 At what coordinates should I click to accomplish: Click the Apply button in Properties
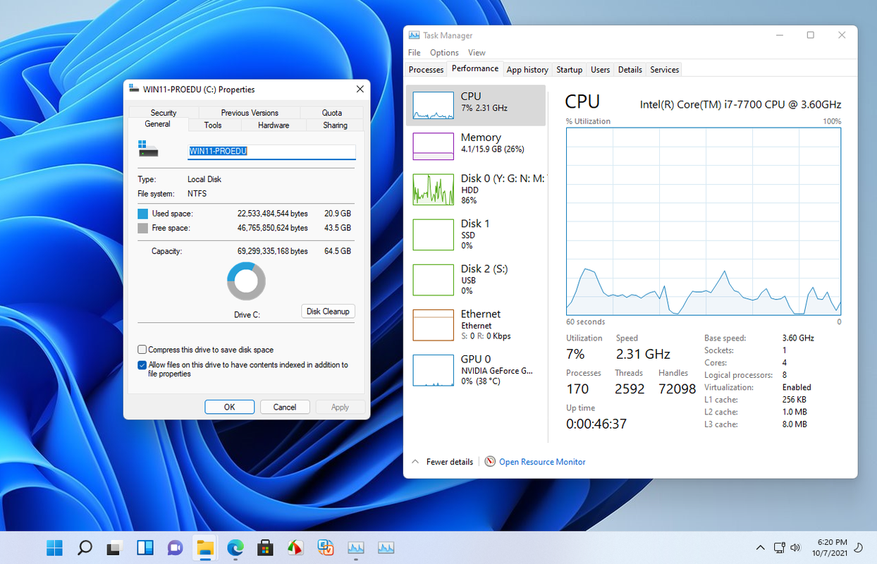click(341, 407)
